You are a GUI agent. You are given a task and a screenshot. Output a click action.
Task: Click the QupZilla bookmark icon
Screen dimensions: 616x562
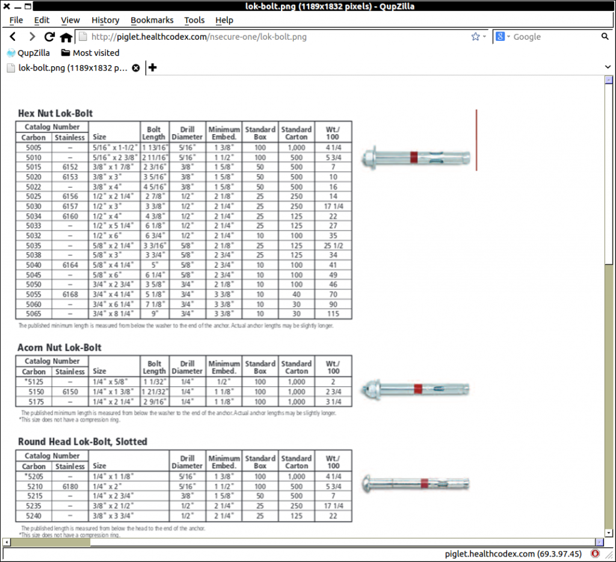tap(11, 53)
